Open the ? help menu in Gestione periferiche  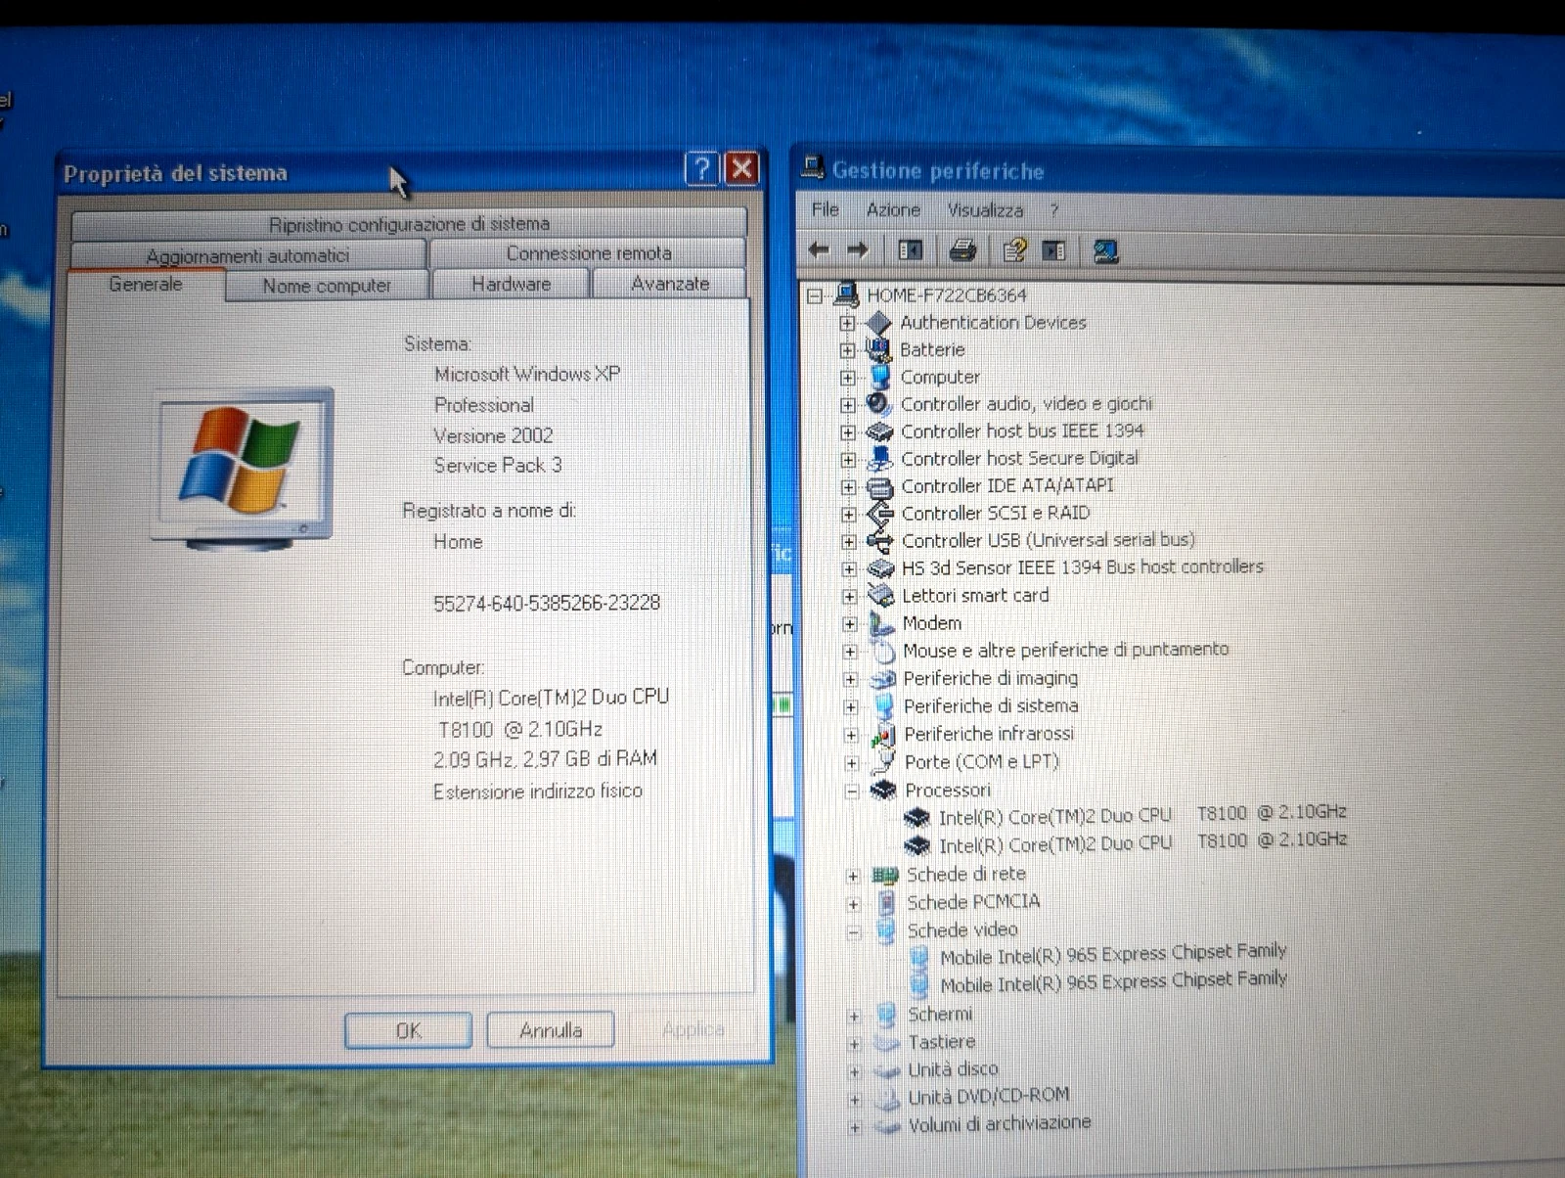pos(1054,209)
